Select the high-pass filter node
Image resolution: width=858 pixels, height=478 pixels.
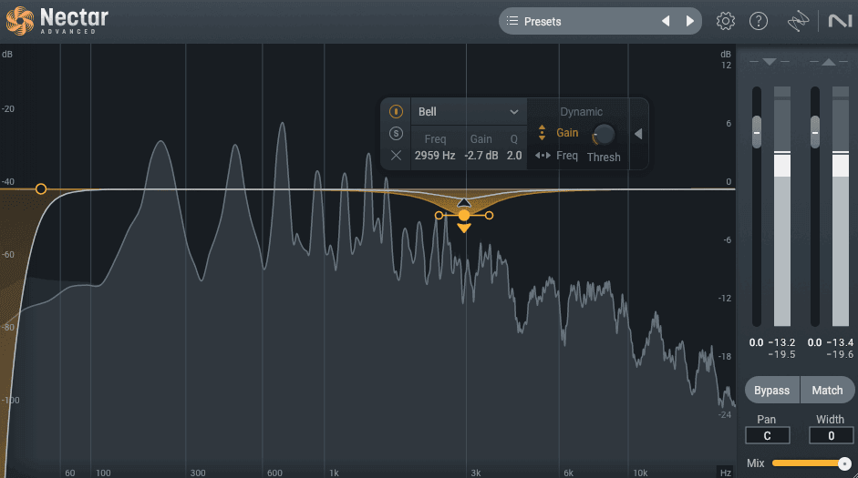(41, 189)
